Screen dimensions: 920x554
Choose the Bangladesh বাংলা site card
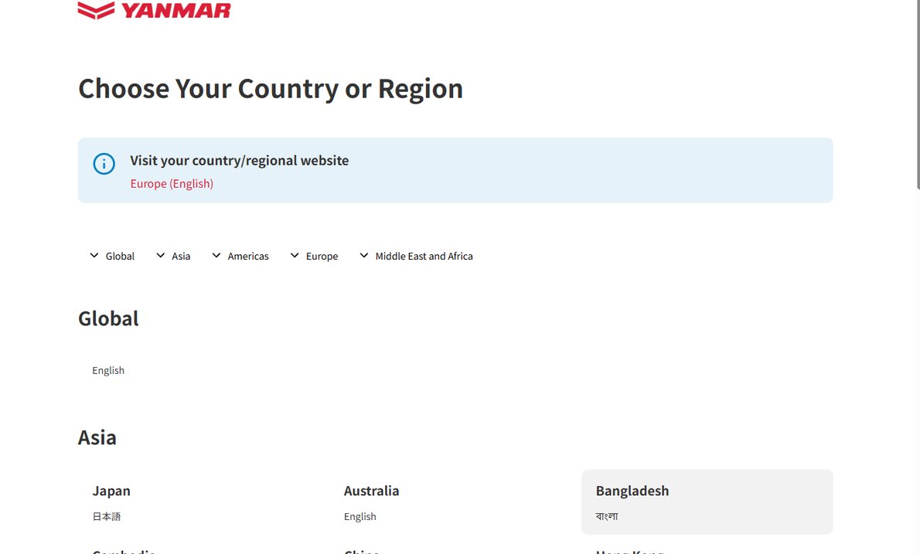click(707, 502)
